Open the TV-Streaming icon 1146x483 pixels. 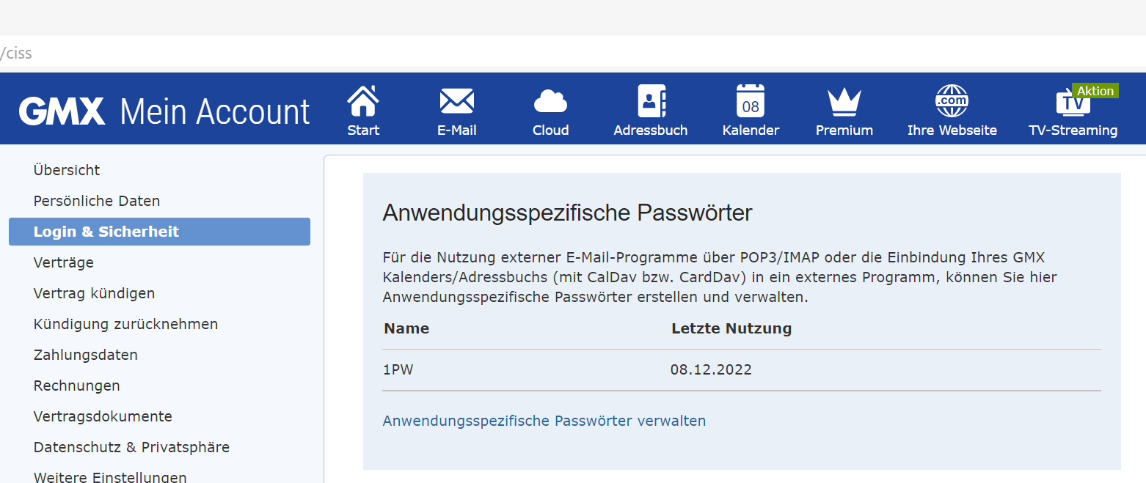coord(1073,103)
